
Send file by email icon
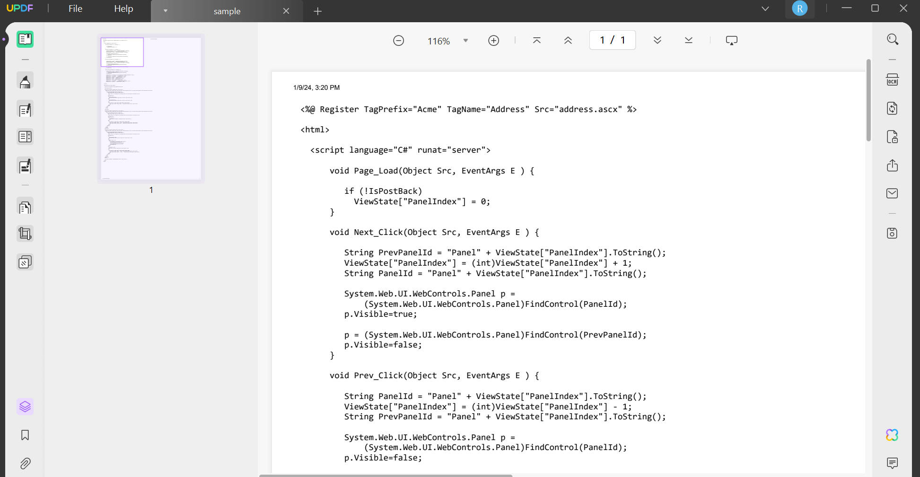click(893, 193)
